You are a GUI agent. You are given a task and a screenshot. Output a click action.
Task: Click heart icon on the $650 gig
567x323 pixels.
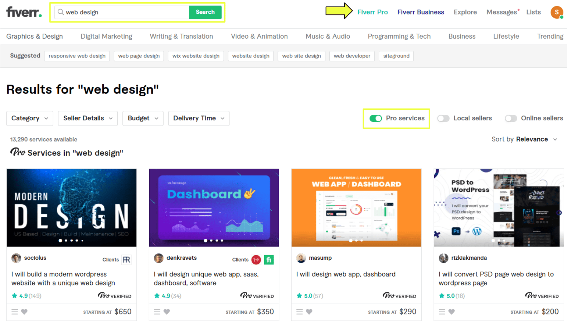[x=24, y=312]
